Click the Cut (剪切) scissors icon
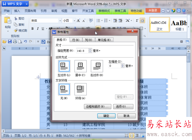Image resolution: width=192 pixels, height=140 pixels. (16, 18)
